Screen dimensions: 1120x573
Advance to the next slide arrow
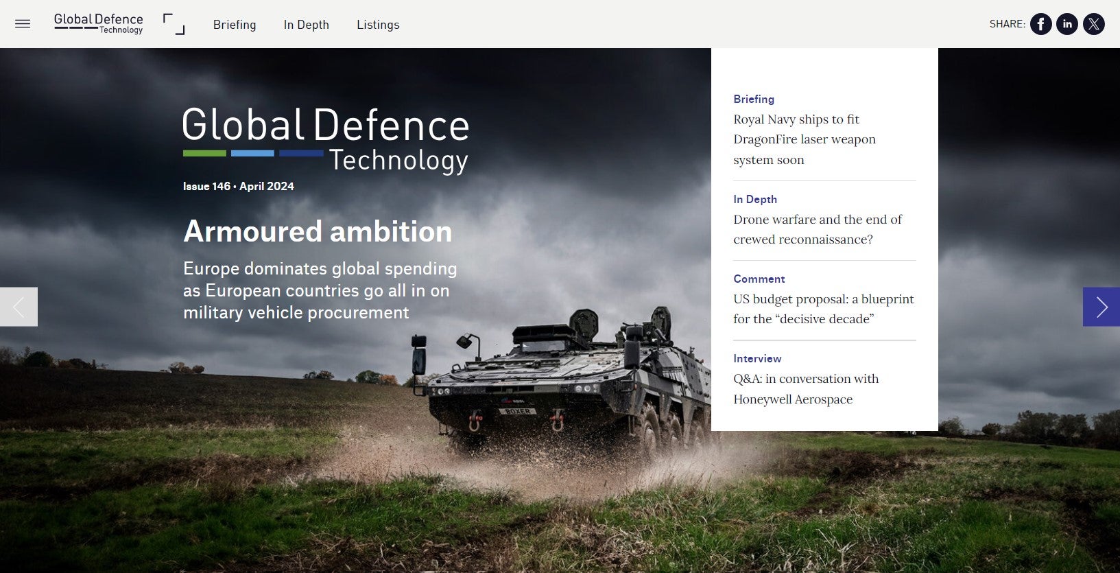click(x=1101, y=307)
